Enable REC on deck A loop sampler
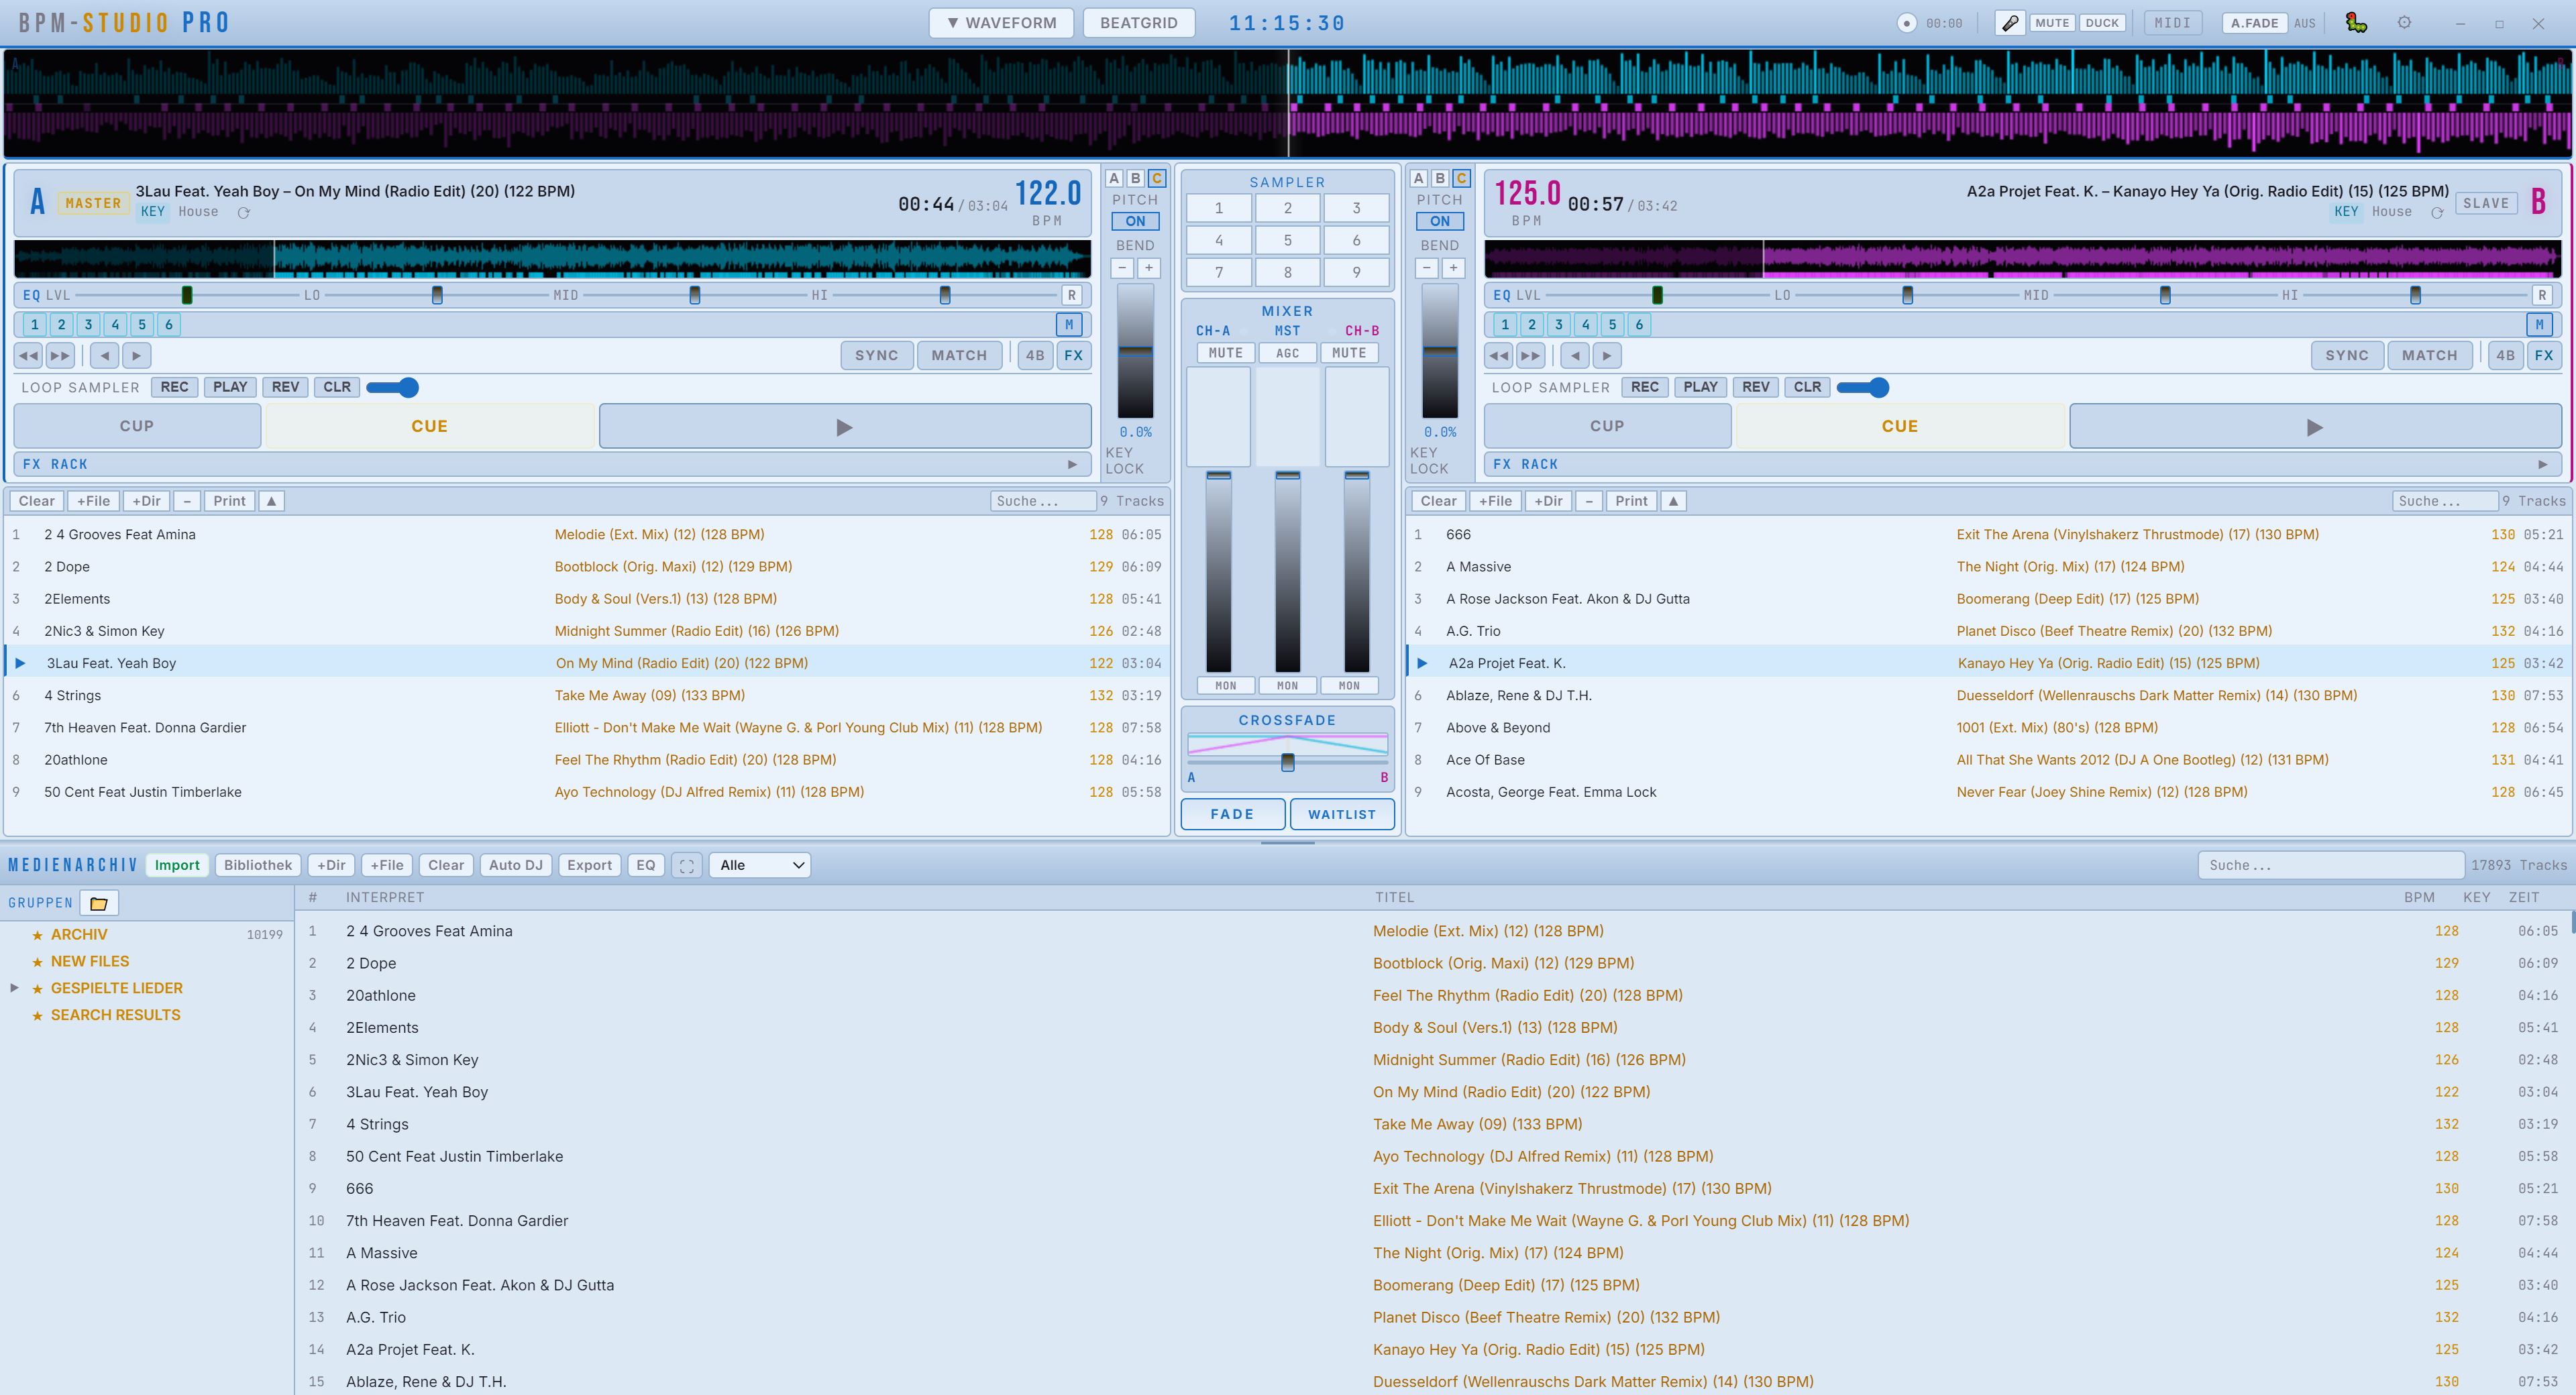Viewport: 2576px width, 1395px height. (x=174, y=387)
